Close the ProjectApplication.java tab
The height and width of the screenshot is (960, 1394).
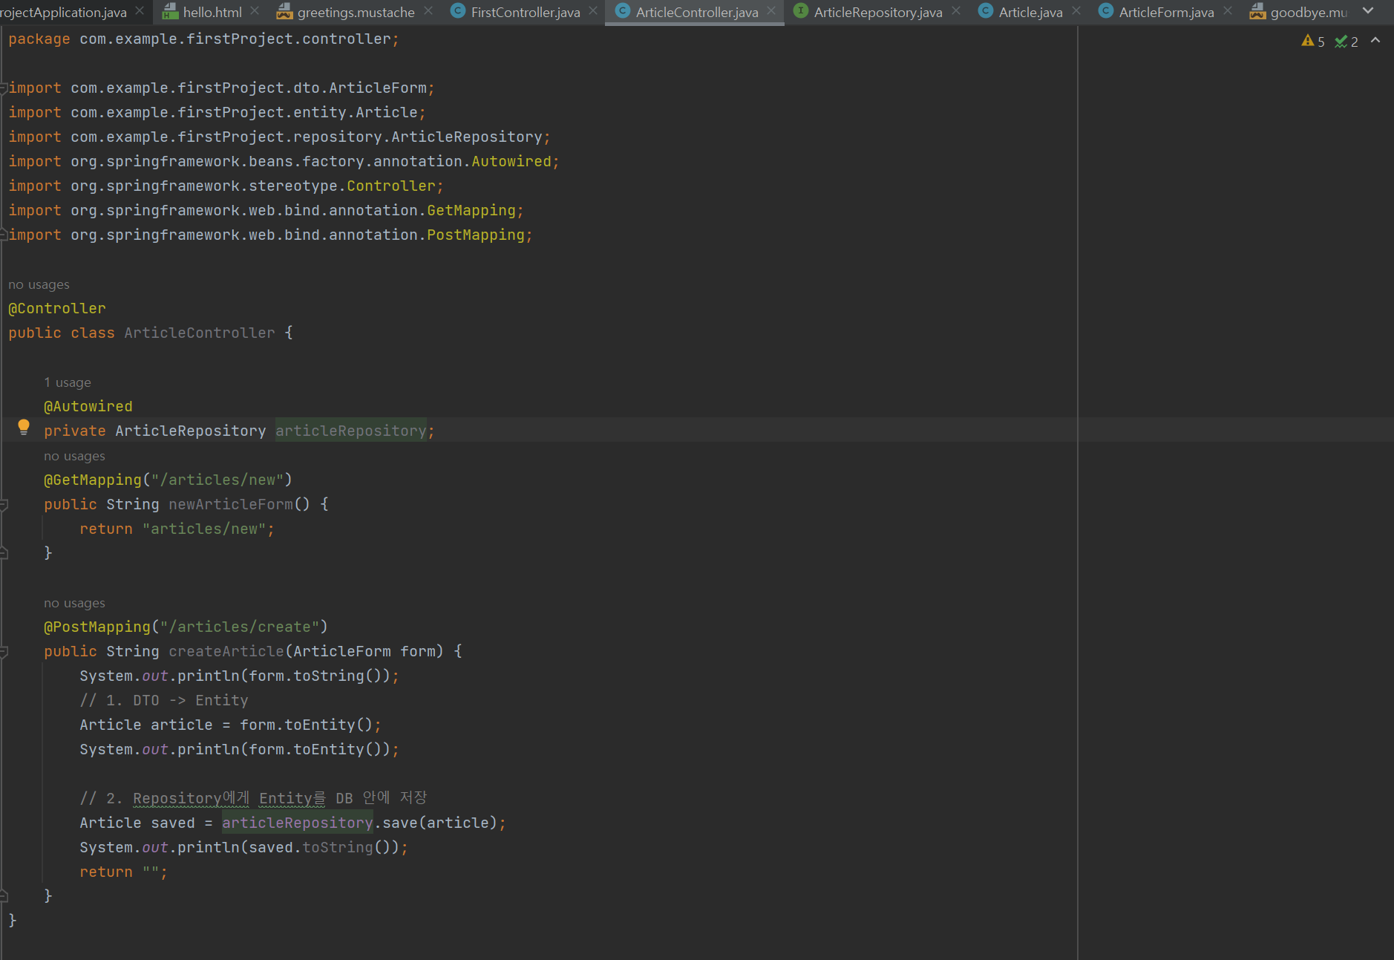(140, 11)
